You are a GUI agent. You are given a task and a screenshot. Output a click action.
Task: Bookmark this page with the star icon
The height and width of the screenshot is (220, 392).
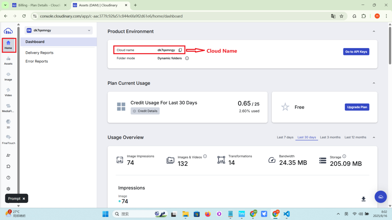(x=341, y=16)
